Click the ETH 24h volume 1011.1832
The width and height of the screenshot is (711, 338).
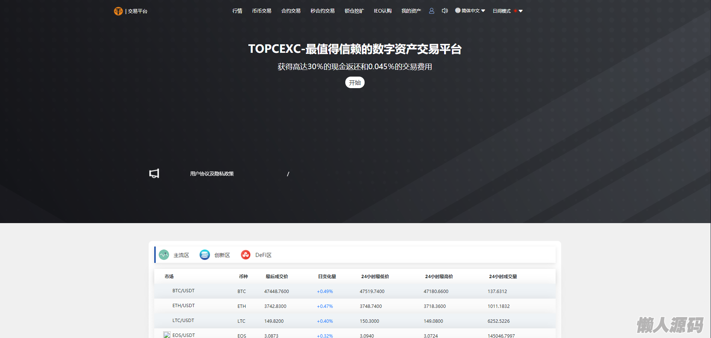pyautogui.click(x=499, y=306)
